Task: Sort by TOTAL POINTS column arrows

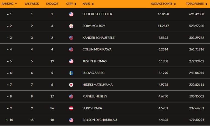Action: [x=206, y=4]
